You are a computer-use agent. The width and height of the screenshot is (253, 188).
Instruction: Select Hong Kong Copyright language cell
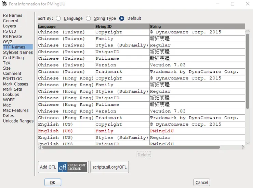[x=66, y=78]
